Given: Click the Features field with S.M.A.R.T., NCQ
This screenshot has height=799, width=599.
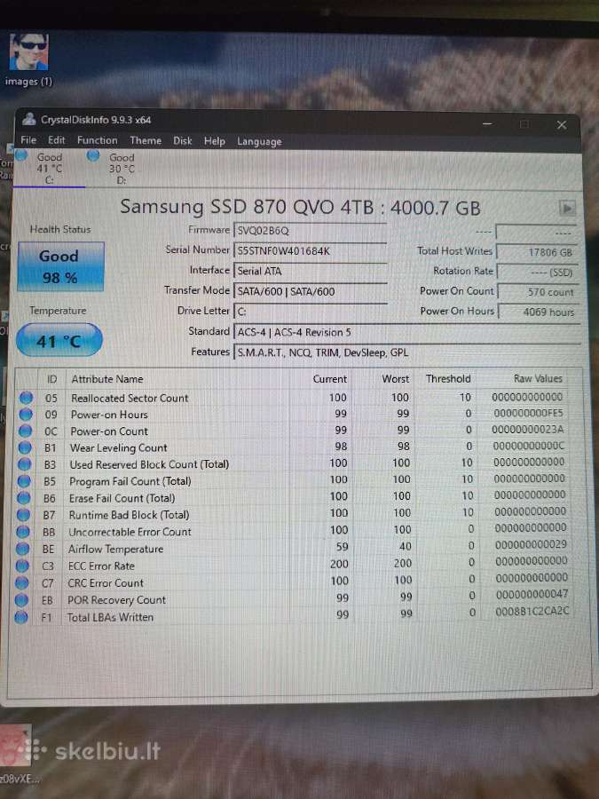Looking at the screenshot, I should [406, 352].
